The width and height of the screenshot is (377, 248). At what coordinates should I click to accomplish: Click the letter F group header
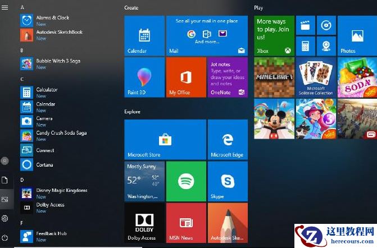pyautogui.click(x=21, y=223)
